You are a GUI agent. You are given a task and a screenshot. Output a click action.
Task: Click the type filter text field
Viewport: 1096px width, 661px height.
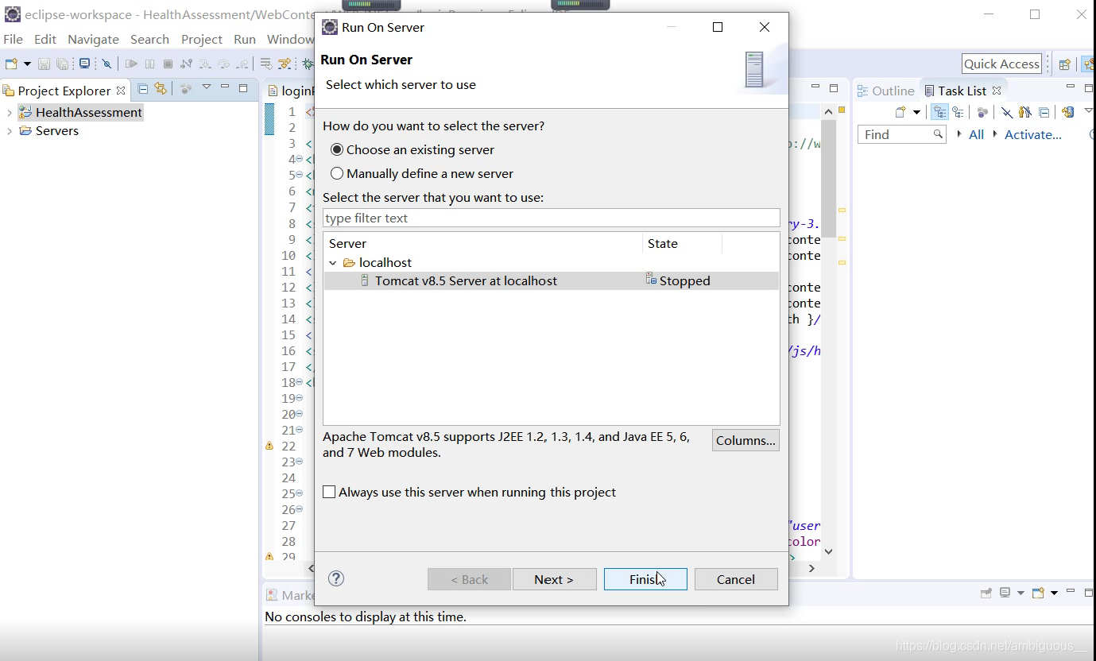pyautogui.click(x=552, y=218)
